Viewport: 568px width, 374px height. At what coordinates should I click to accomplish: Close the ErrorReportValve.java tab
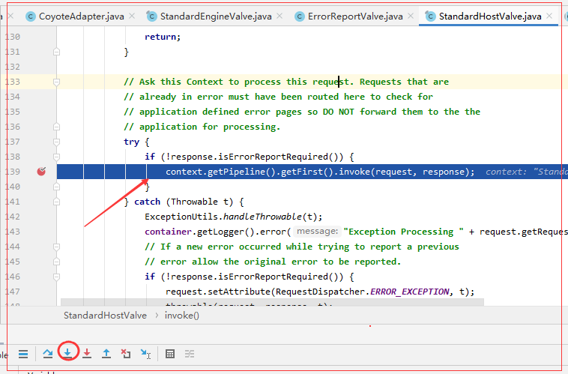click(411, 16)
